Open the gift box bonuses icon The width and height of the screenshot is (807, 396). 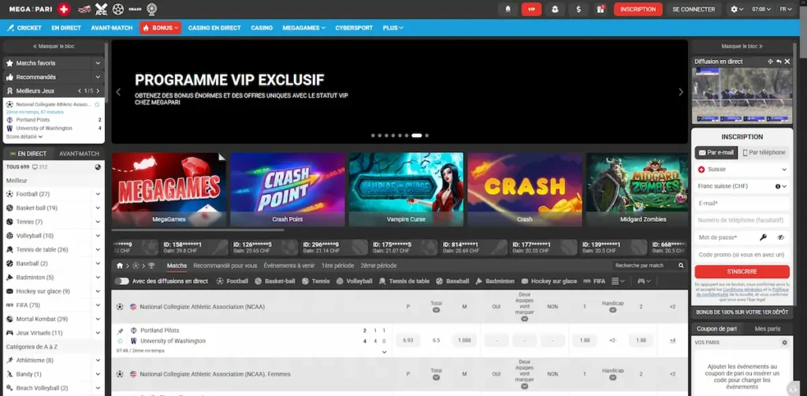point(600,9)
